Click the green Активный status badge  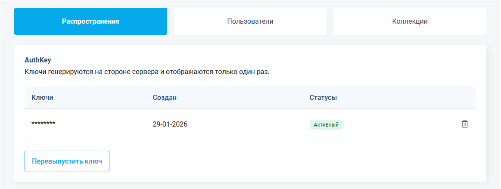[x=326, y=125]
